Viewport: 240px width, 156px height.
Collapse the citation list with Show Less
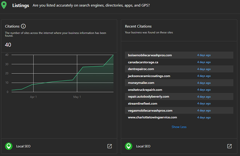[179, 127]
